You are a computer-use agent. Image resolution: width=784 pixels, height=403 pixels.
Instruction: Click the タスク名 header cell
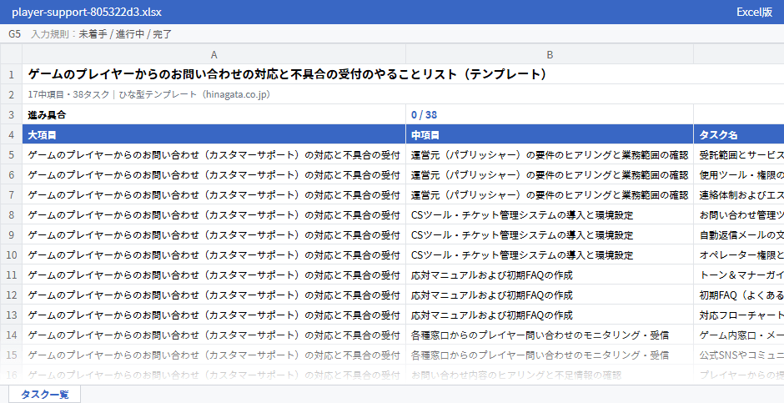(738, 134)
